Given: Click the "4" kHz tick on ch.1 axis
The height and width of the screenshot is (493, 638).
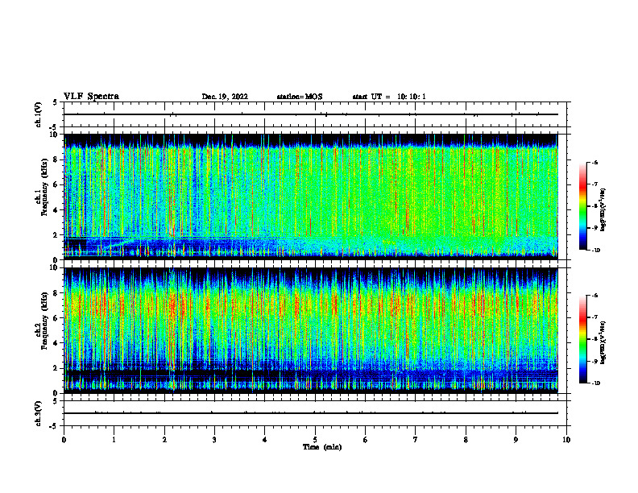Looking at the screenshot, I should tap(56, 210).
